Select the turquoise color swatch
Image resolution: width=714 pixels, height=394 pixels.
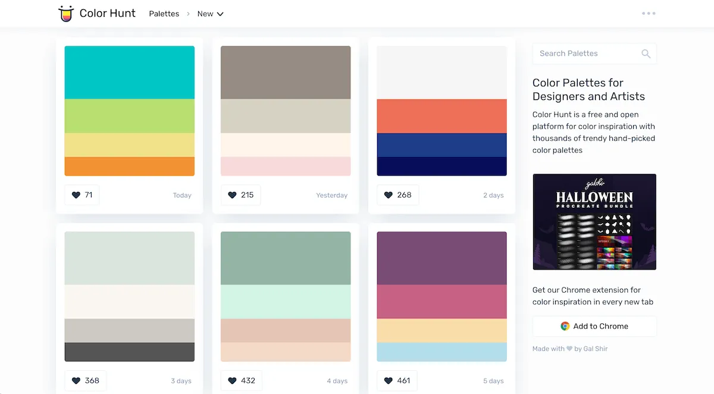(x=129, y=73)
